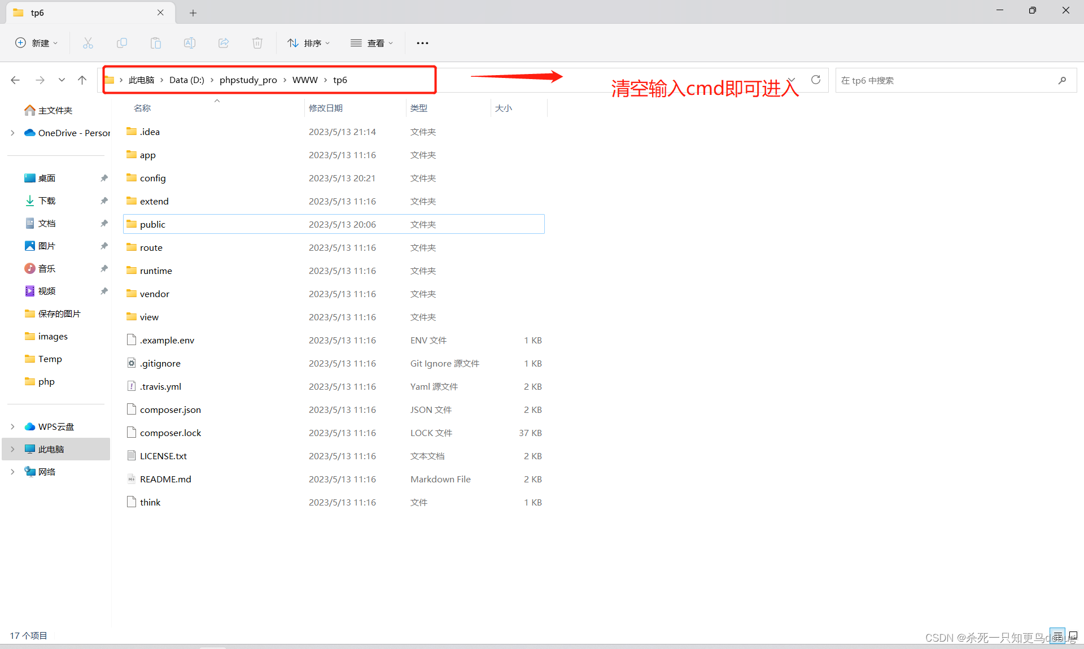Navigate to 此电脑 in breadcrumb
Screen dimensions: 1084x649
[141, 80]
